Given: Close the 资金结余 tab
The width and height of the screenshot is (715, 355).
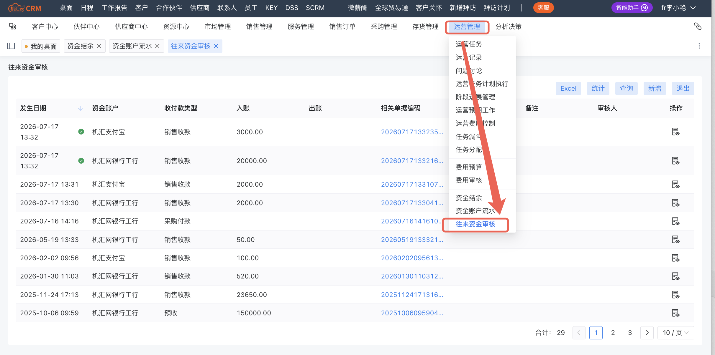Looking at the screenshot, I should pyautogui.click(x=99, y=46).
